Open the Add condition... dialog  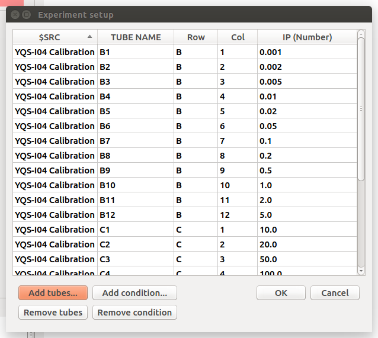[x=134, y=292]
